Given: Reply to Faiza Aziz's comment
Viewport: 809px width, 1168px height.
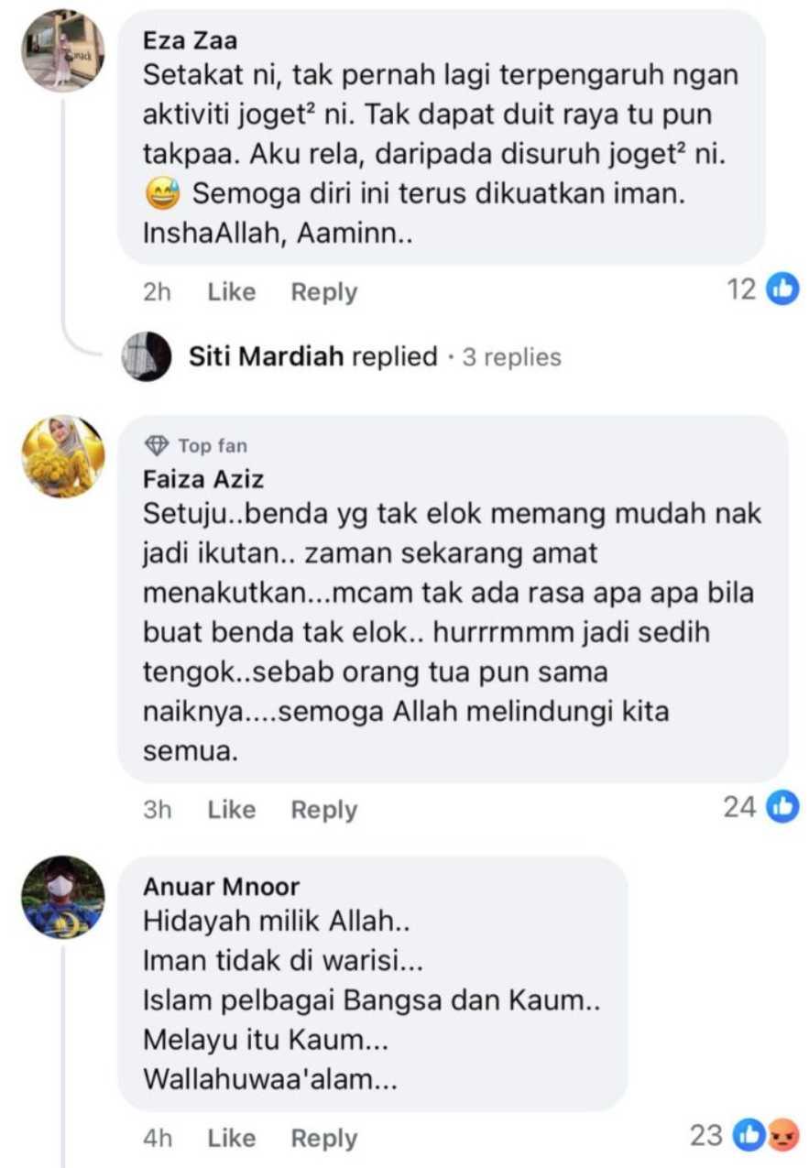Looking at the screenshot, I should click(324, 810).
